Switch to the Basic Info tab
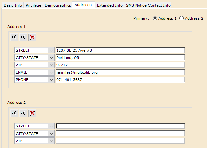Viewport: 207px width, 148px height. click(x=13, y=5)
